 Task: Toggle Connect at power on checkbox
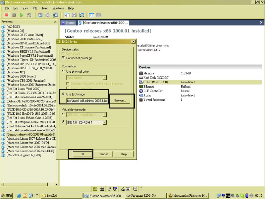(x=63, y=58)
